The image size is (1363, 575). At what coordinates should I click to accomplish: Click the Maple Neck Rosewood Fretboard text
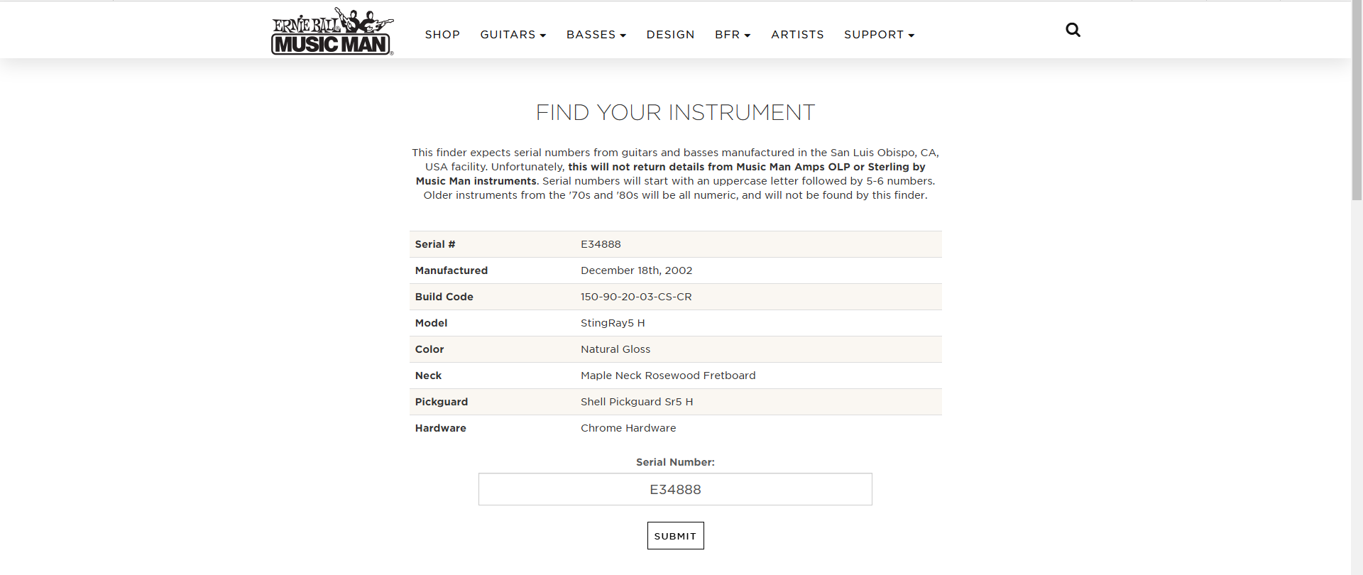[x=668, y=376]
